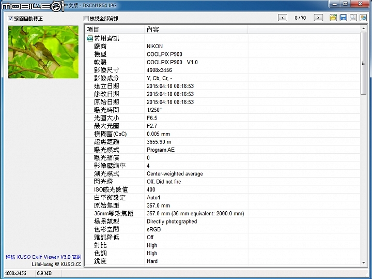Select the 雜訊降低 Off row

(223, 238)
